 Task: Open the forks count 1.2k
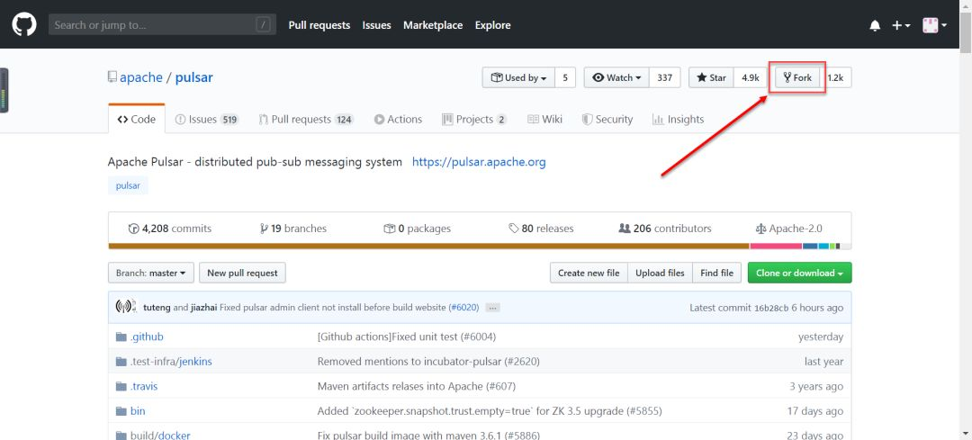click(x=835, y=77)
